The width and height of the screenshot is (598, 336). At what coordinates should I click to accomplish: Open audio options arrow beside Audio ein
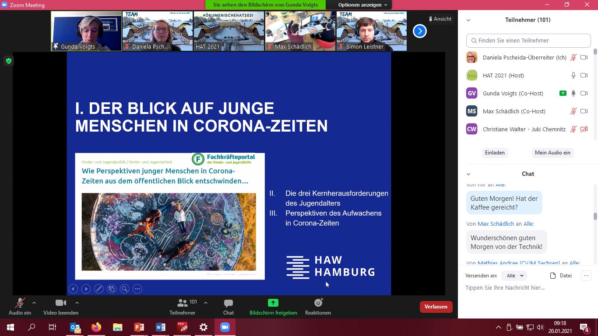tap(34, 303)
